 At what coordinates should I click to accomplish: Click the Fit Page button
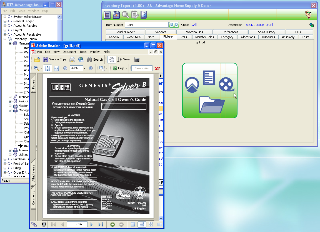[47, 68]
